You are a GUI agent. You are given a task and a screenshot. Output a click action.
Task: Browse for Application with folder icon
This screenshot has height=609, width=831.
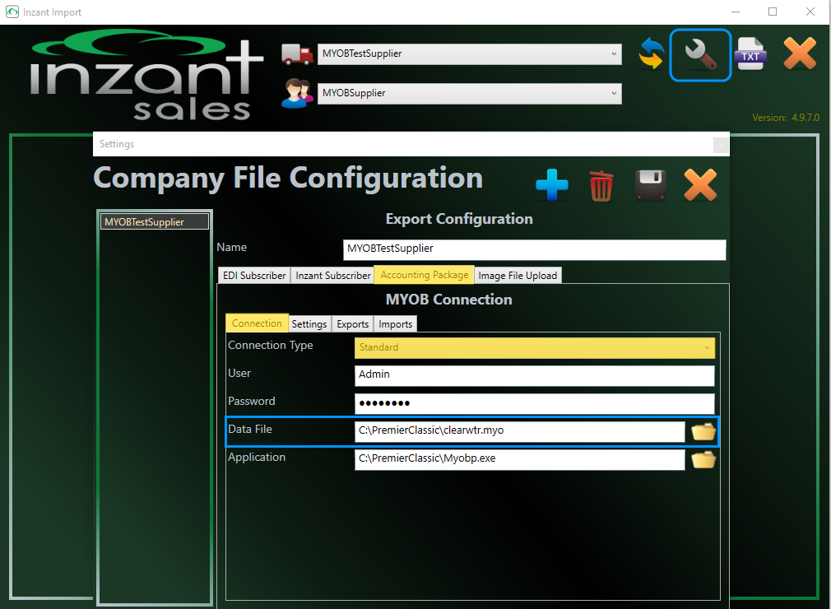(x=703, y=459)
